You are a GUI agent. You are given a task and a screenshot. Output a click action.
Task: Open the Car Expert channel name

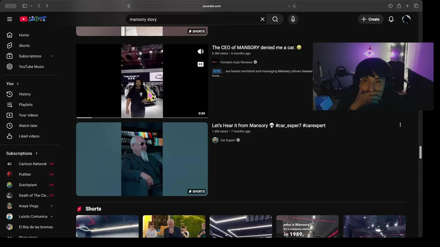pos(228,140)
